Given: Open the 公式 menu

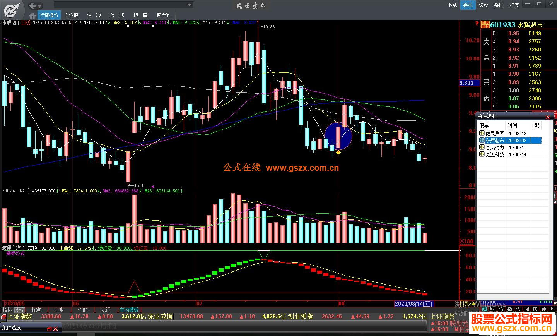Looking at the screenshot, I should coord(117,15).
